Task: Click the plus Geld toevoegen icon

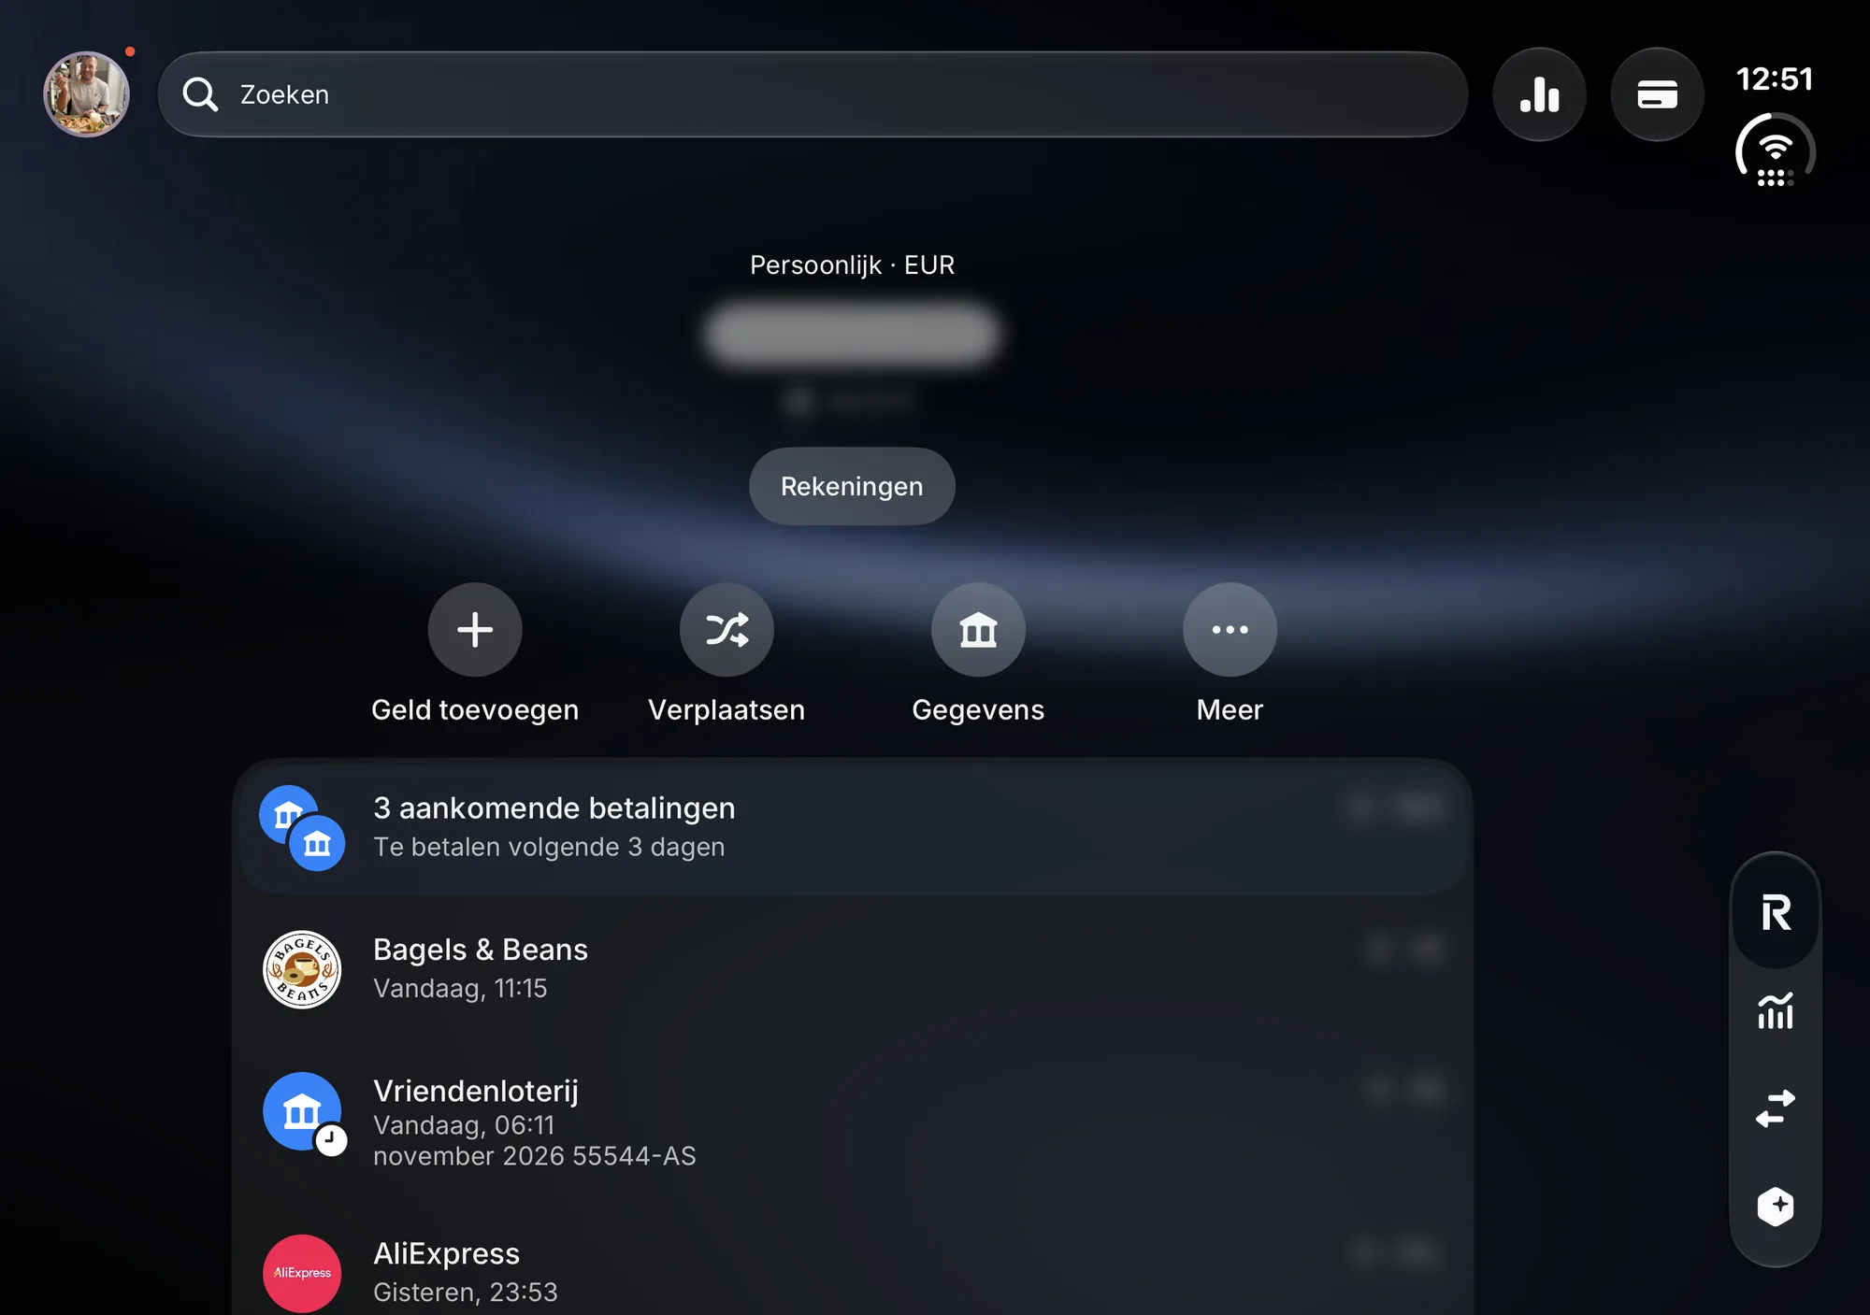Action: point(475,630)
